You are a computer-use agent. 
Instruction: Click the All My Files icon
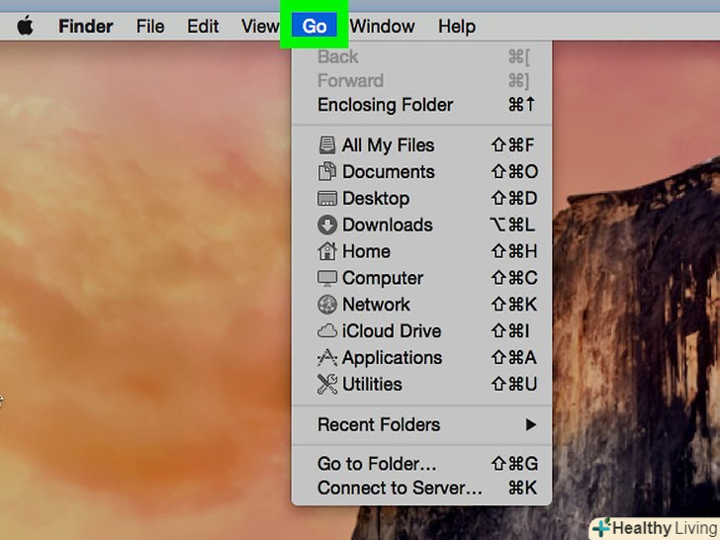click(327, 145)
